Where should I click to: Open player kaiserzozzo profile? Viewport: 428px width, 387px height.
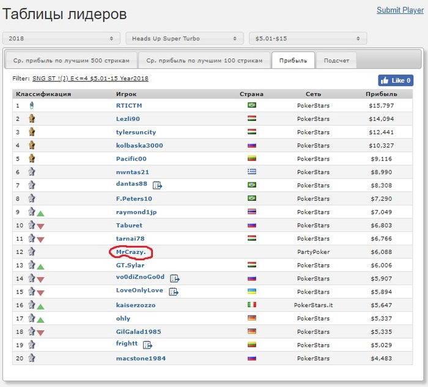pos(136,305)
